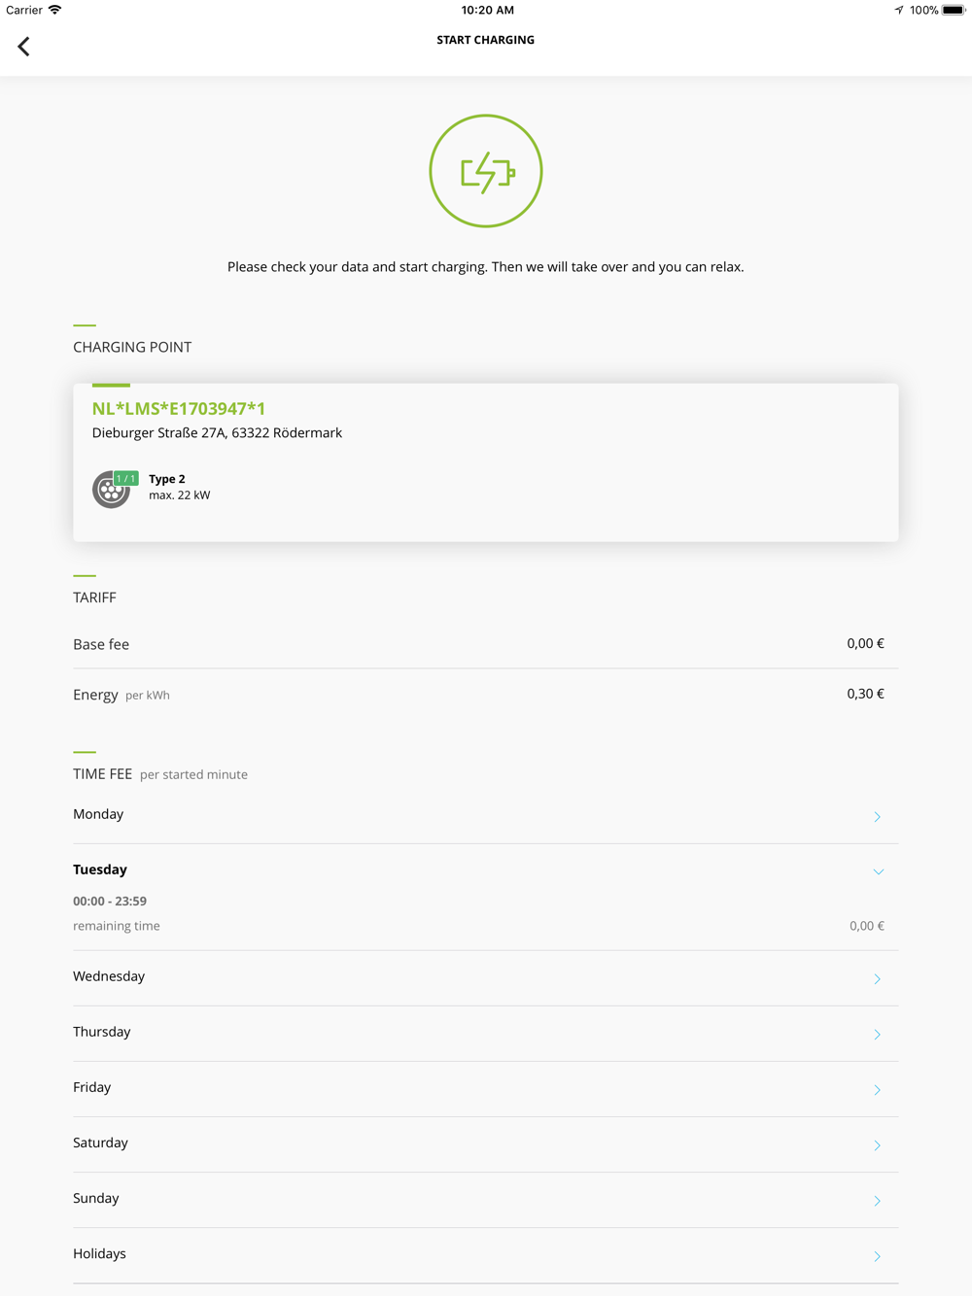Tap the Type 2 connector plug icon
This screenshot has width=972, height=1296.
[109, 492]
